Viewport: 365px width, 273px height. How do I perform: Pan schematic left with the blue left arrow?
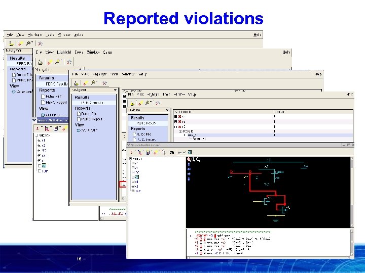tap(189, 169)
